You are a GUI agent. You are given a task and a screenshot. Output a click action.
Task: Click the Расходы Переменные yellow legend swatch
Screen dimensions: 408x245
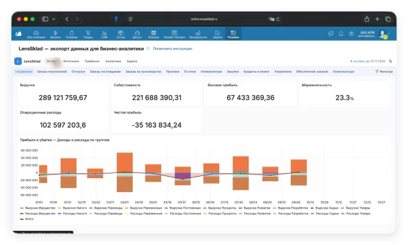point(127,214)
